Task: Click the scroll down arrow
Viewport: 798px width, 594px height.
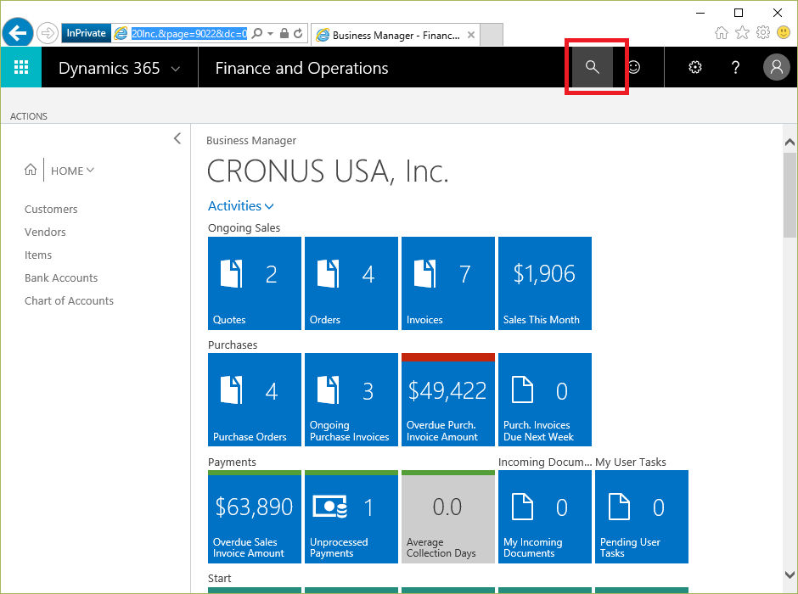Action: [790, 574]
